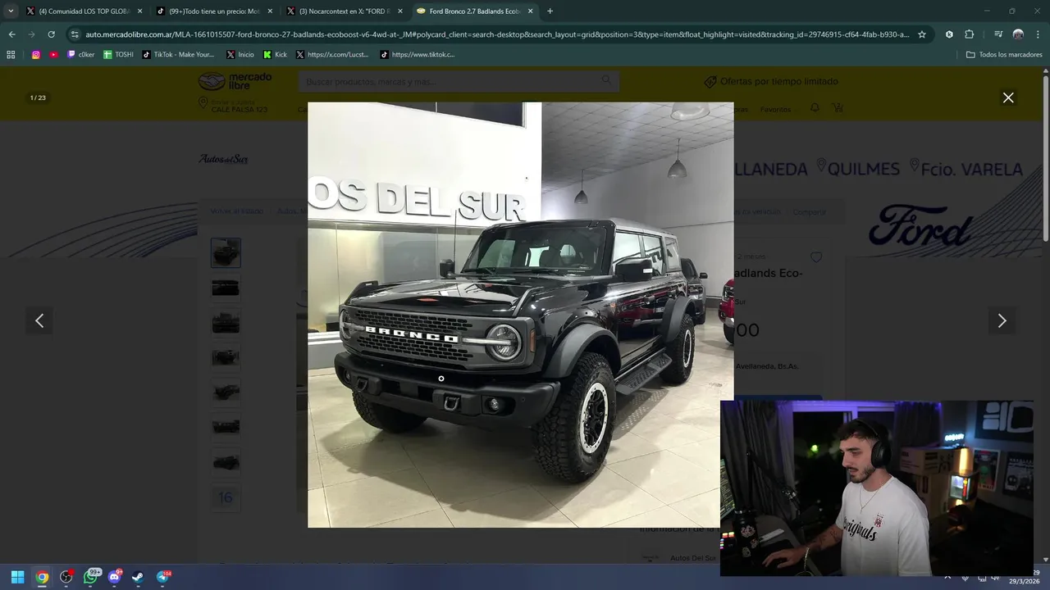Select the fourth gallery thumbnail
Screen dimensions: 1050x590
tap(226, 357)
